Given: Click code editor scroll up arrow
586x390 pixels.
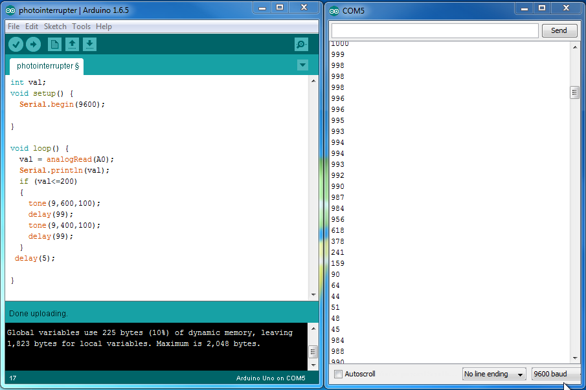Looking at the screenshot, I should (x=313, y=81).
